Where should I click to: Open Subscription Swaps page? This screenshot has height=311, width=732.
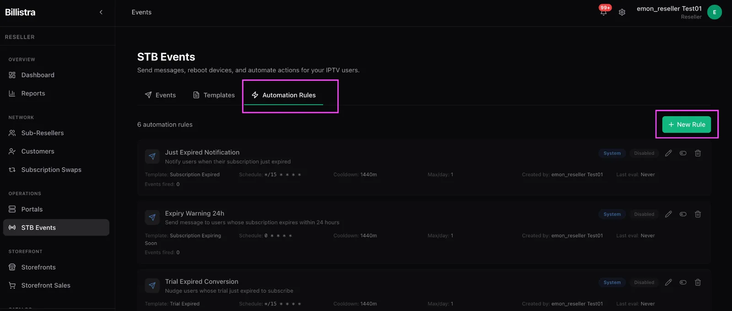[56, 170]
